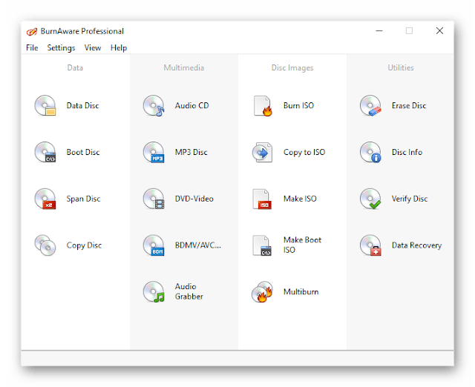Open the View menu
475x387 pixels.
pos(93,47)
